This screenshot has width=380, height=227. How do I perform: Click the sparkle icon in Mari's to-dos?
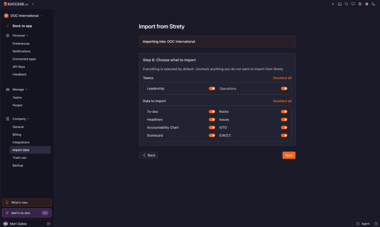point(7,213)
